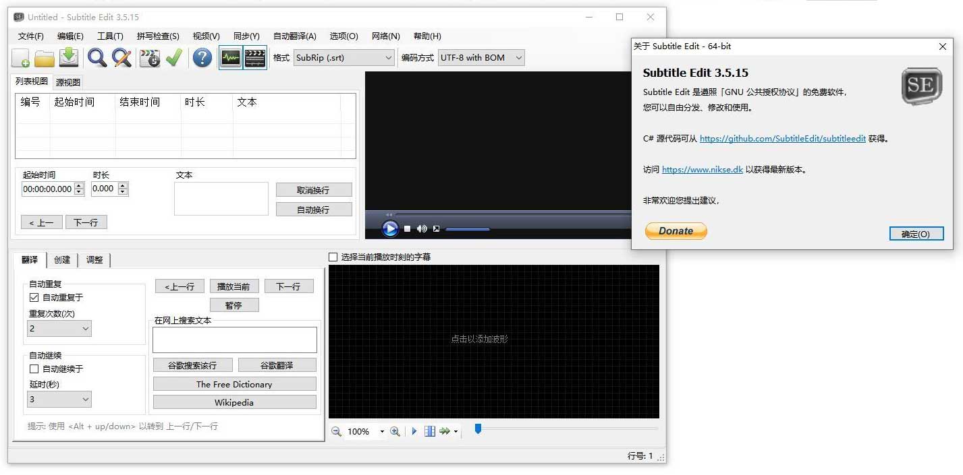Open visual sync clapperboard-clock icon

pyautogui.click(x=150, y=58)
